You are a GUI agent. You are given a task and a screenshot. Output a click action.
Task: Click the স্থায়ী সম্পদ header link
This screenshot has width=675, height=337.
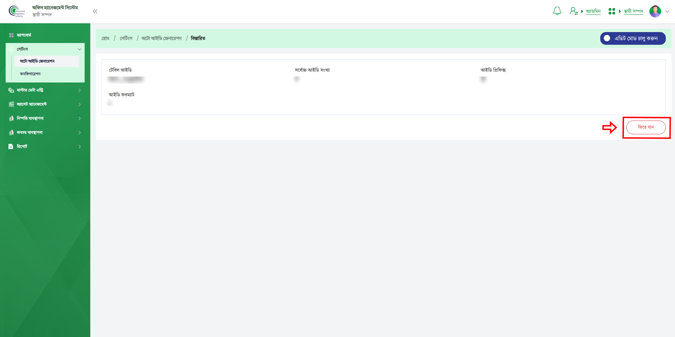[633, 11]
